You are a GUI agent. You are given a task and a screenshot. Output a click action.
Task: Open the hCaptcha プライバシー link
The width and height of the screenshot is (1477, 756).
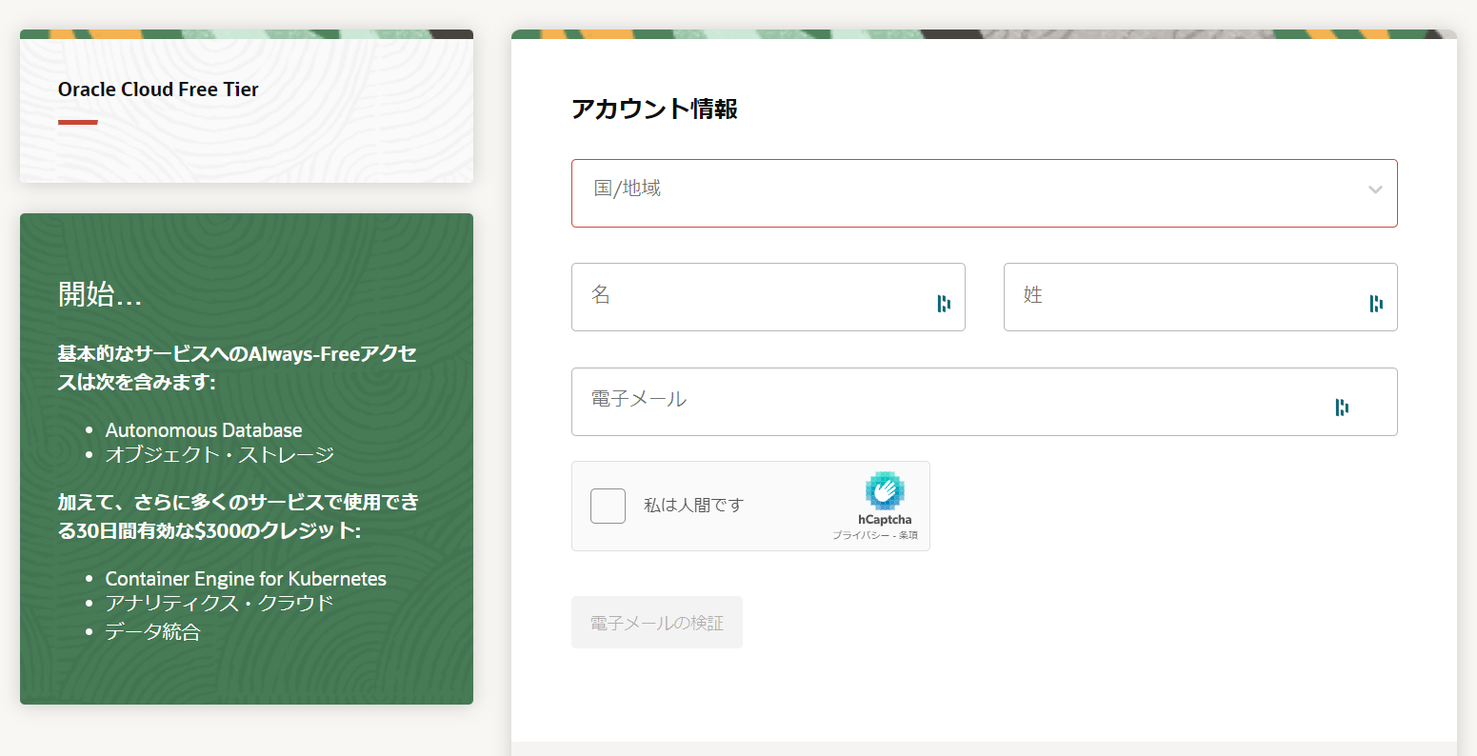(860, 535)
